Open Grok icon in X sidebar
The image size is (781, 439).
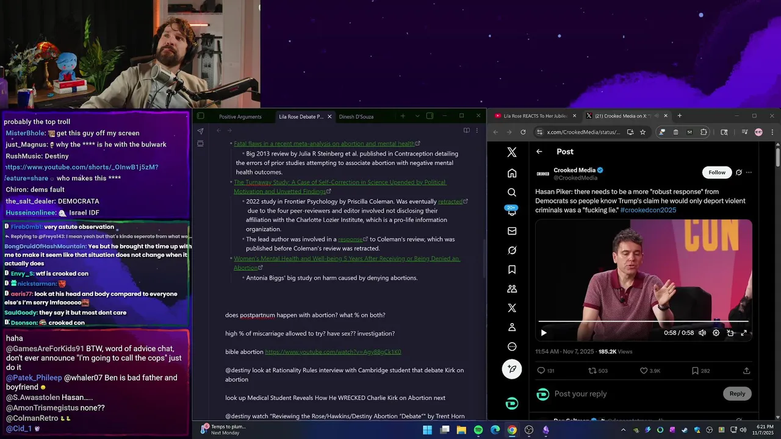pyautogui.click(x=512, y=251)
